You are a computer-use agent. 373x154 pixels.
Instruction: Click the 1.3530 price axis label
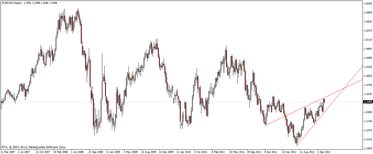(368, 94)
